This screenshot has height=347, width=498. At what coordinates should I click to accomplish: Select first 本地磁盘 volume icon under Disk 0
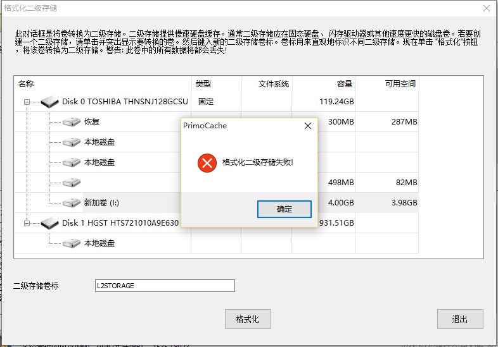tap(72, 142)
